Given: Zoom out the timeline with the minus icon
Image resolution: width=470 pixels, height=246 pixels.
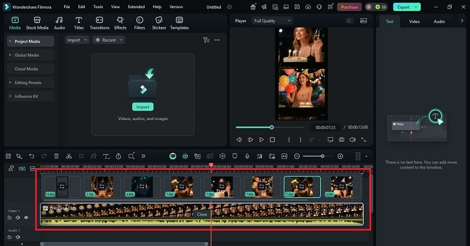Looking at the screenshot, I should click(297, 156).
